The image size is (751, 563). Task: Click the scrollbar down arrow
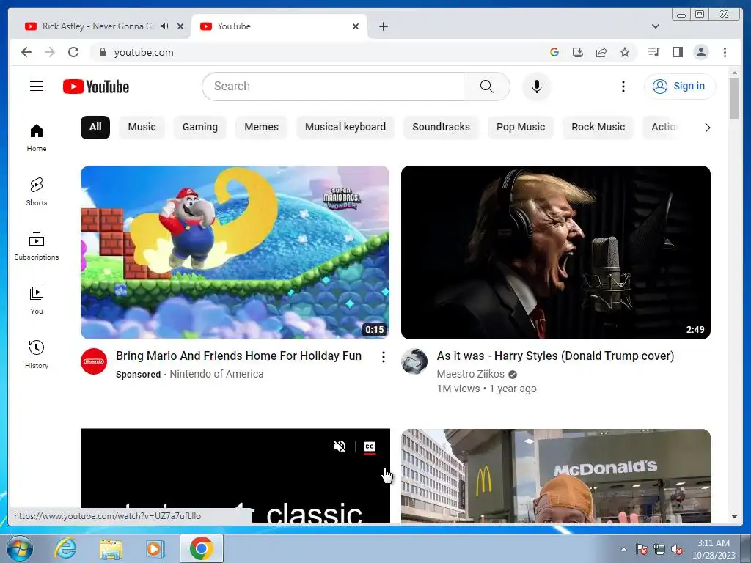coord(735,517)
